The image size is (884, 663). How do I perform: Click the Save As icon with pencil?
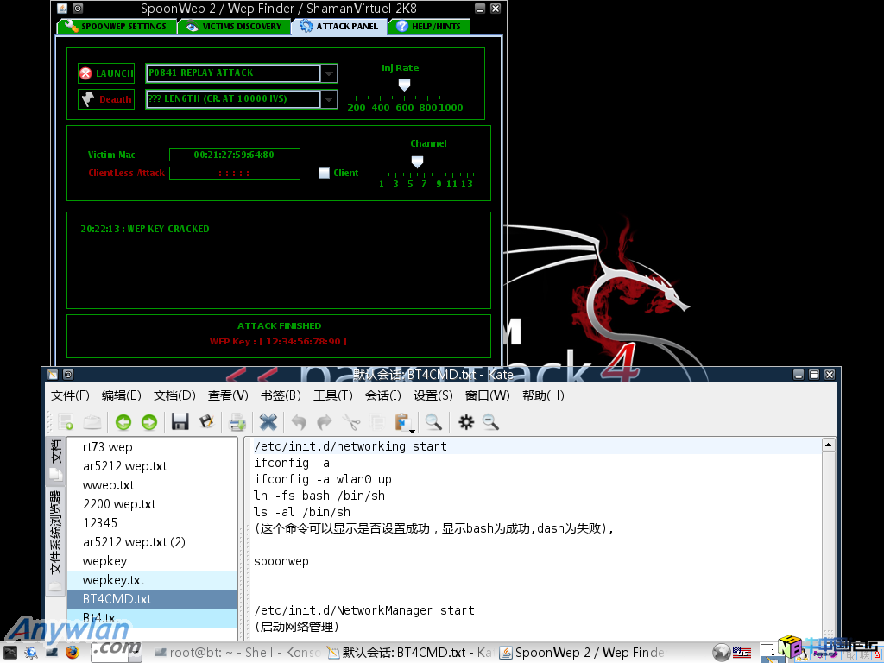[206, 421]
